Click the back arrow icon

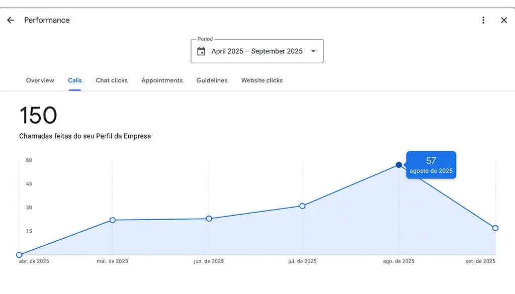pos(10,20)
